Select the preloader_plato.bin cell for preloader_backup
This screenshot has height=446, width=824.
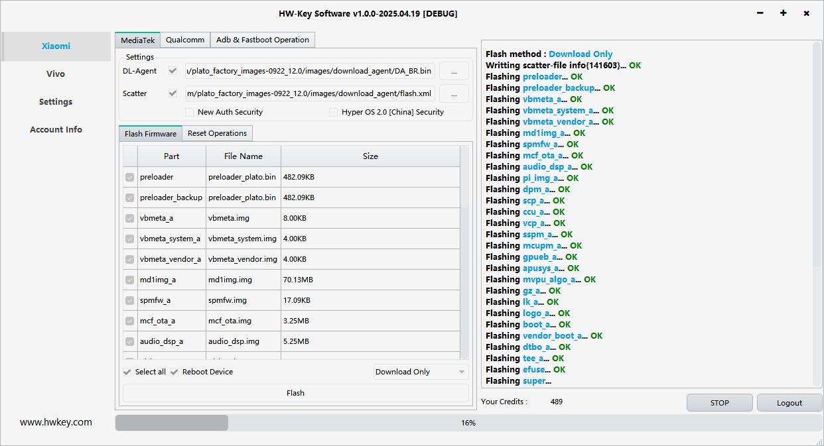click(243, 197)
